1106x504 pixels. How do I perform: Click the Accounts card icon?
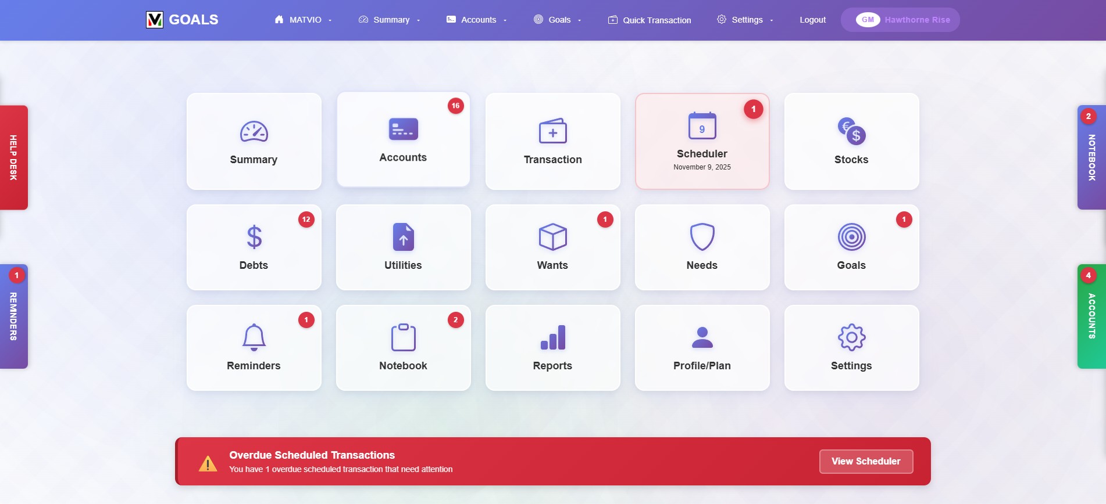pyautogui.click(x=403, y=129)
